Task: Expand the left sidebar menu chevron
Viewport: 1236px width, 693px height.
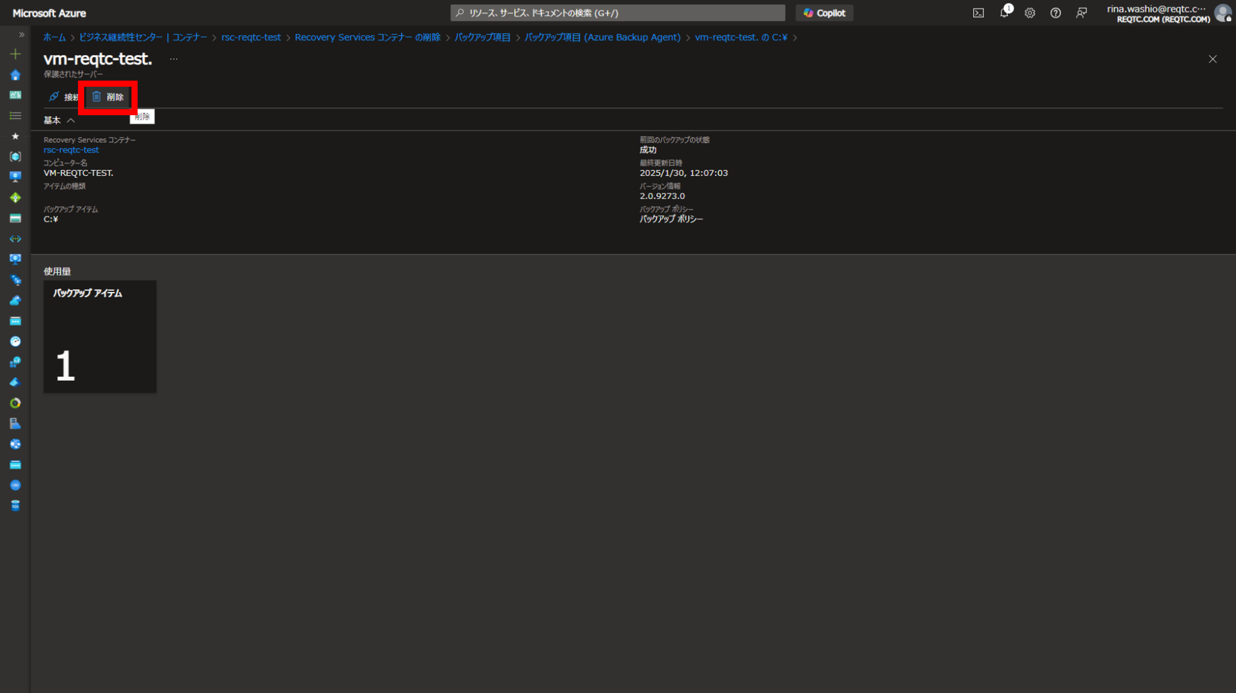Action: (21, 35)
